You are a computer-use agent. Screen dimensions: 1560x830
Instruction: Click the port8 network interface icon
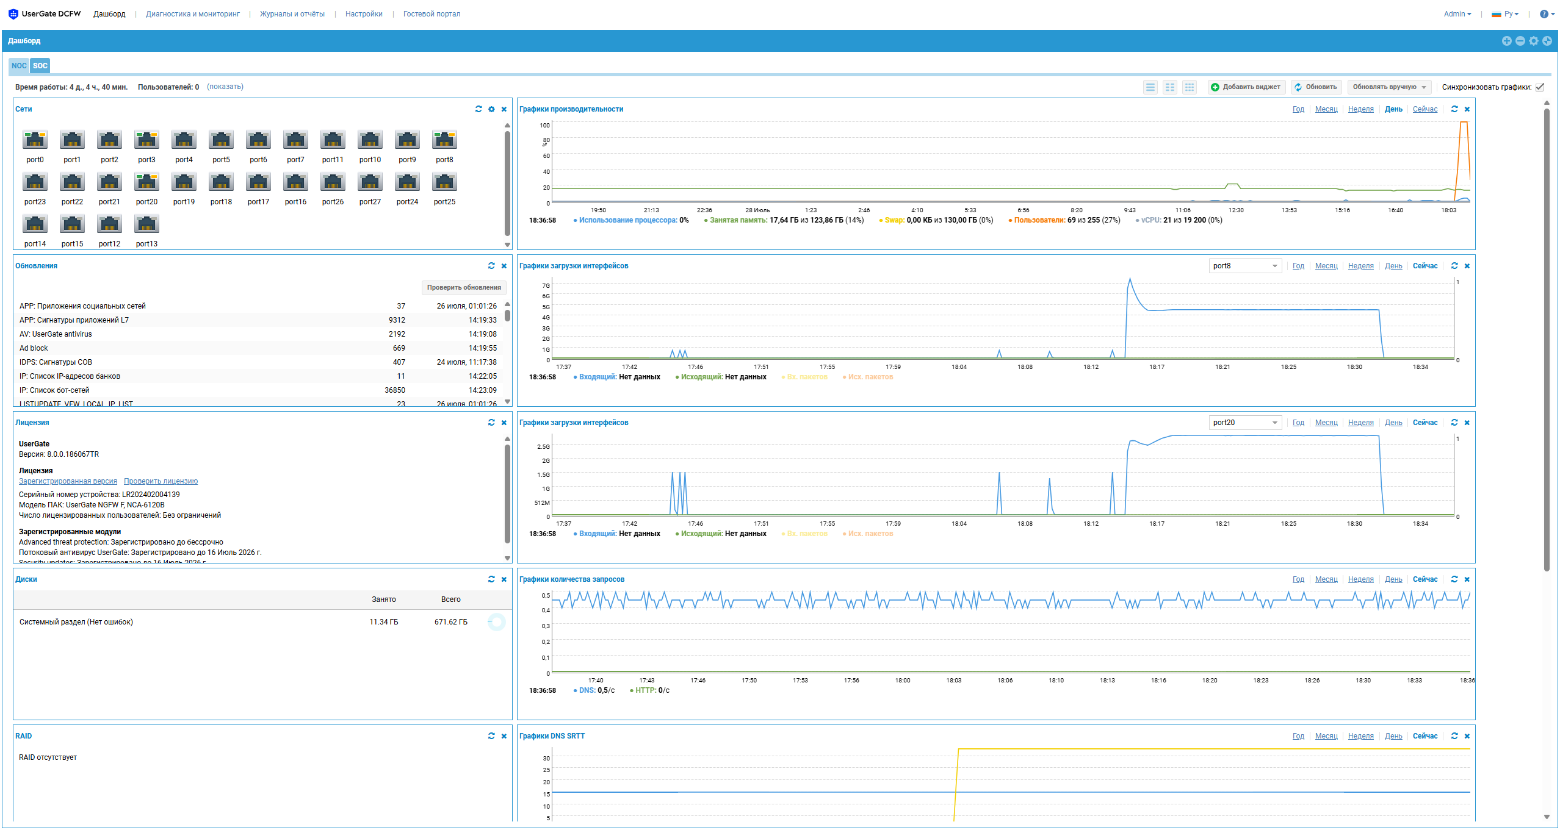444,140
